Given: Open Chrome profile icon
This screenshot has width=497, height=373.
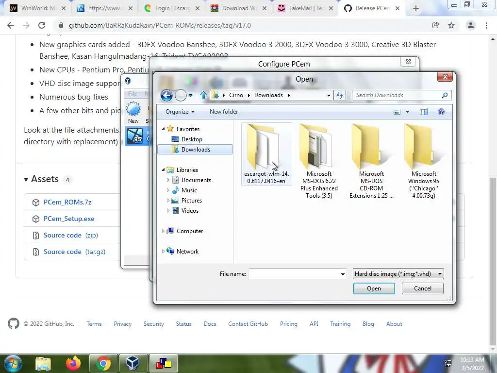Looking at the screenshot, I should tap(471, 25).
